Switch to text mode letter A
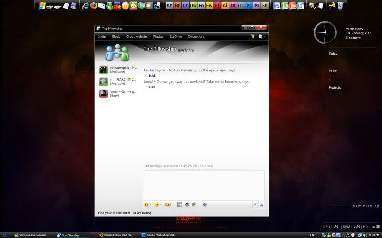 click(262, 205)
